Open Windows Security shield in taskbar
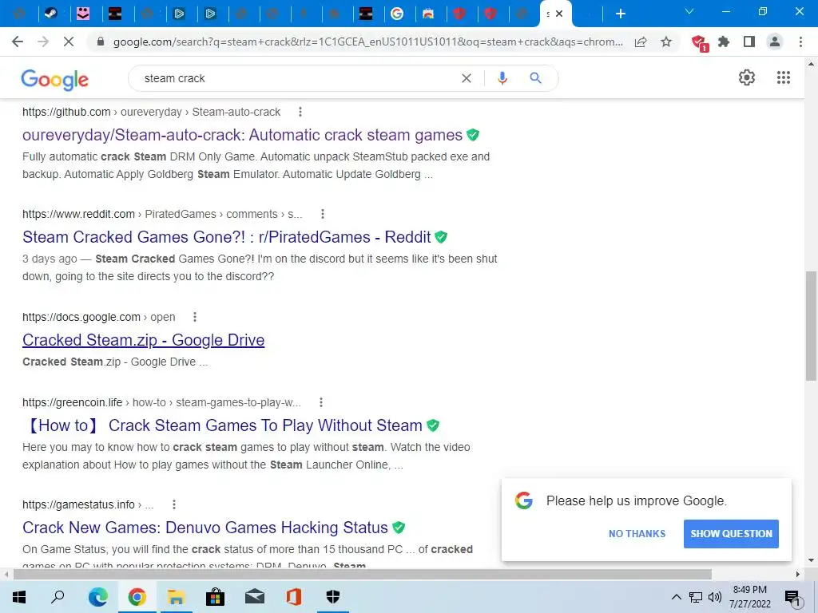This screenshot has width=818, height=613. (333, 597)
